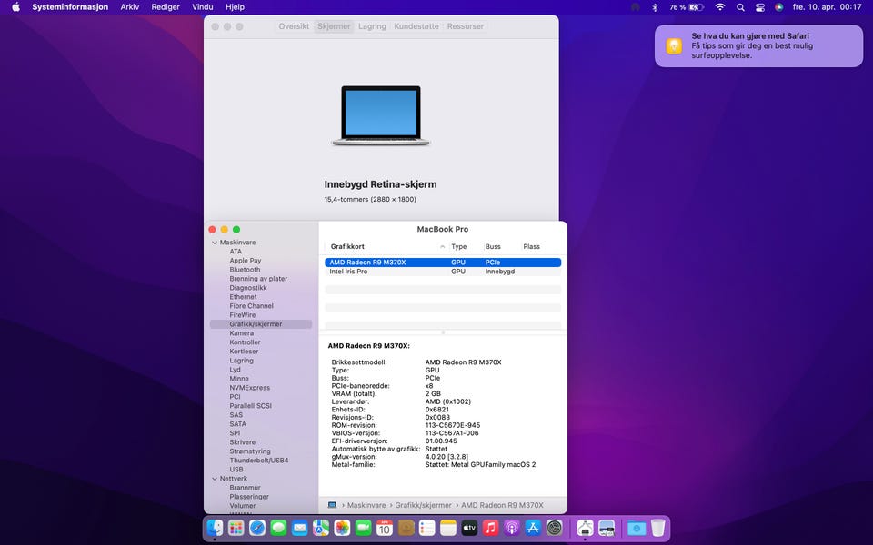Switch to the Kundestøtte tab
873x545 pixels.
click(416, 26)
